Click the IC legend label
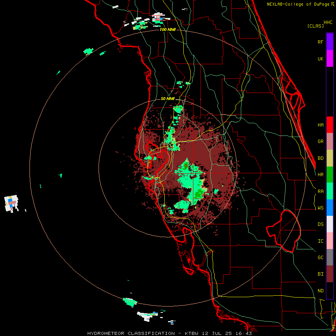The width and height of the screenshot is (336, 336). point(320,241)
